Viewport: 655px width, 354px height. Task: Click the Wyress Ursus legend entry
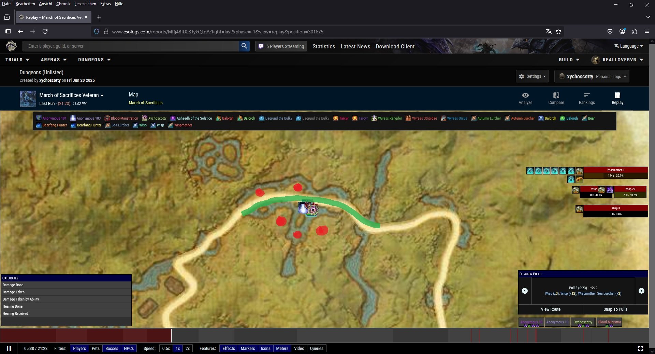(x=454, y=118)
